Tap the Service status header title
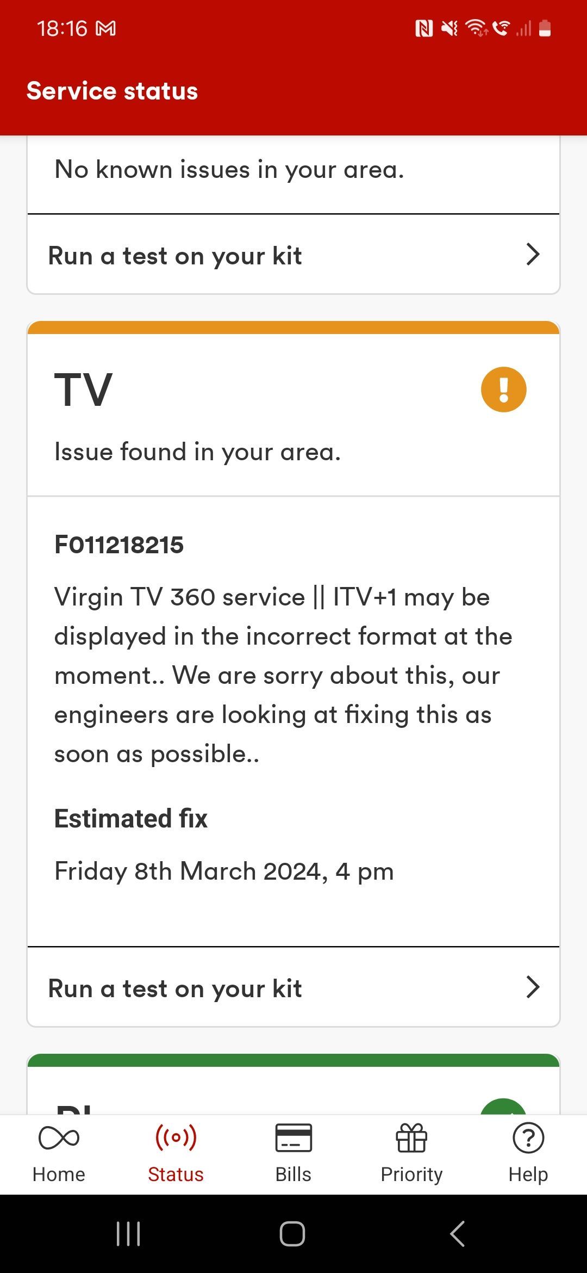587x1273 pixels. (x=113, y=91)
